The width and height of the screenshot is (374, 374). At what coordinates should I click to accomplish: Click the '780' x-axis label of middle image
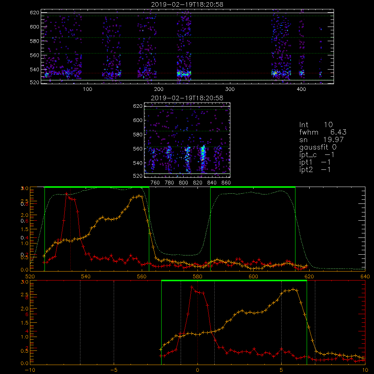[169, 183]
